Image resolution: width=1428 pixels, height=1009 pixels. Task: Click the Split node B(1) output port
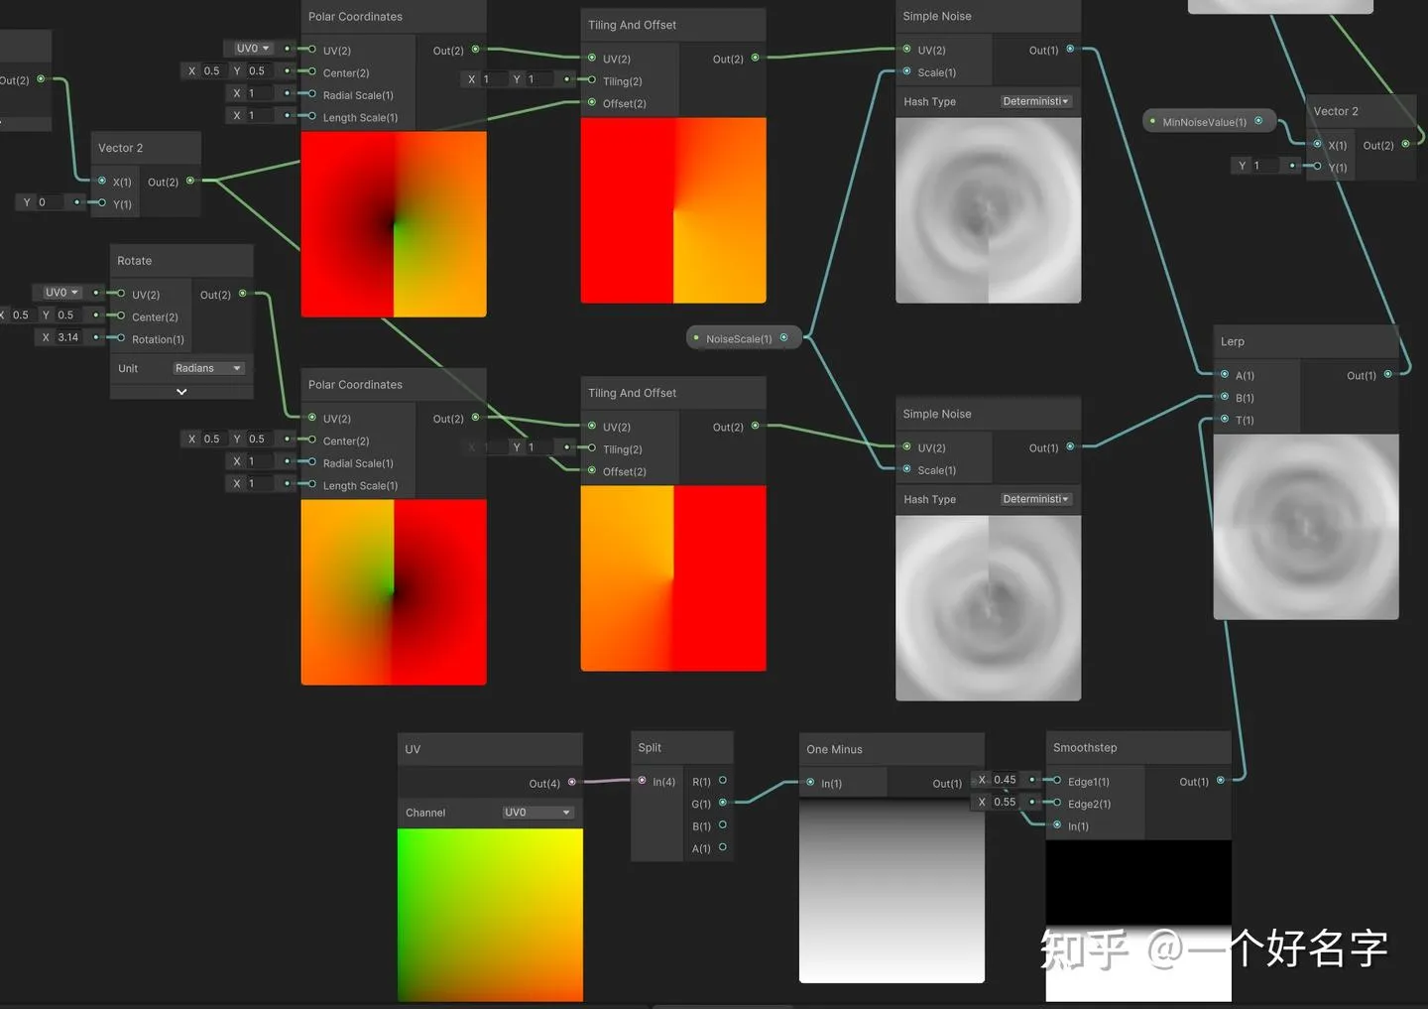[x=723, y=825]
